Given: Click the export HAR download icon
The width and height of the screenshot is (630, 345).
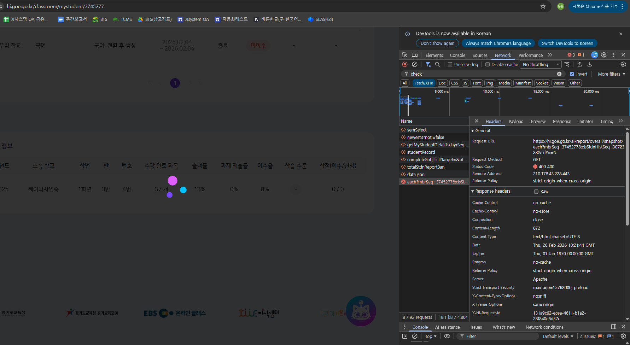Looking at the screenshot, I should click(x=590, y=64).
